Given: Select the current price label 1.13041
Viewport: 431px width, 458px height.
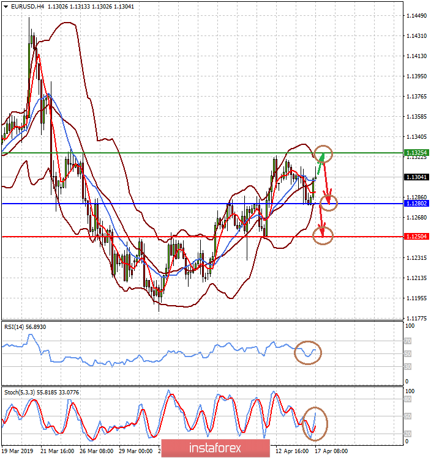Looking at the screenshot, I should click(x=416, y=177).
